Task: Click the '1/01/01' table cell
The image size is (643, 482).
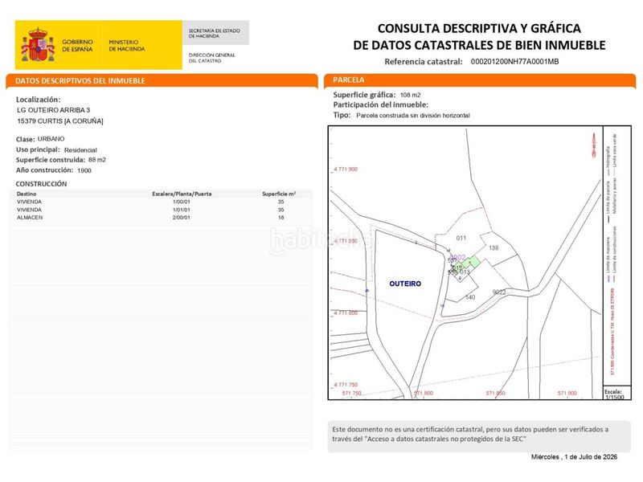Action: (x=182, y=210)
